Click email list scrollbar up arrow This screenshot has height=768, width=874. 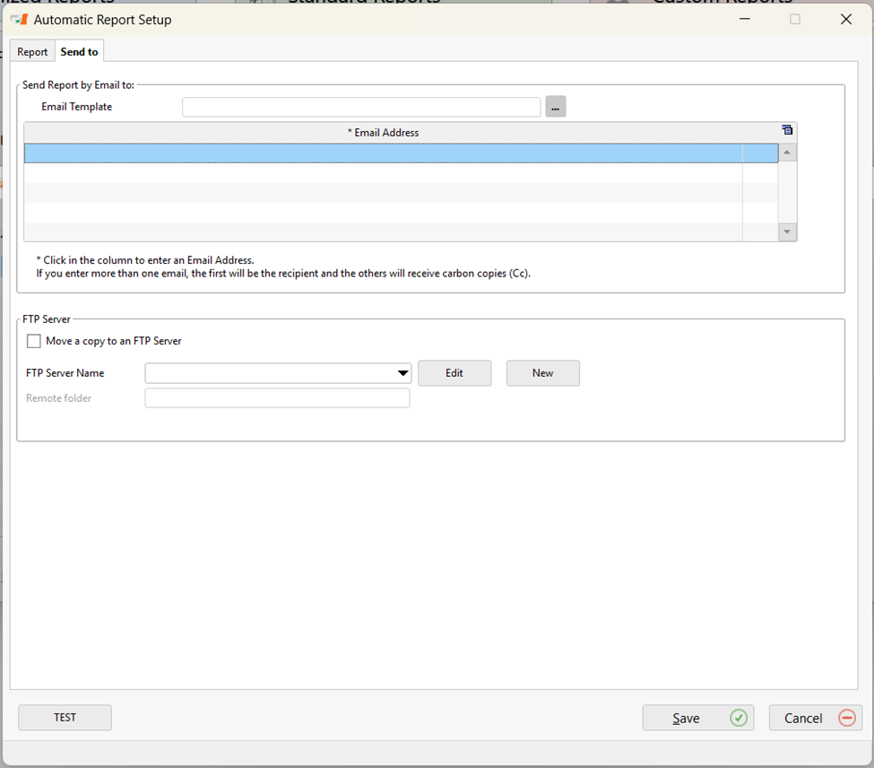click(787, 153)
